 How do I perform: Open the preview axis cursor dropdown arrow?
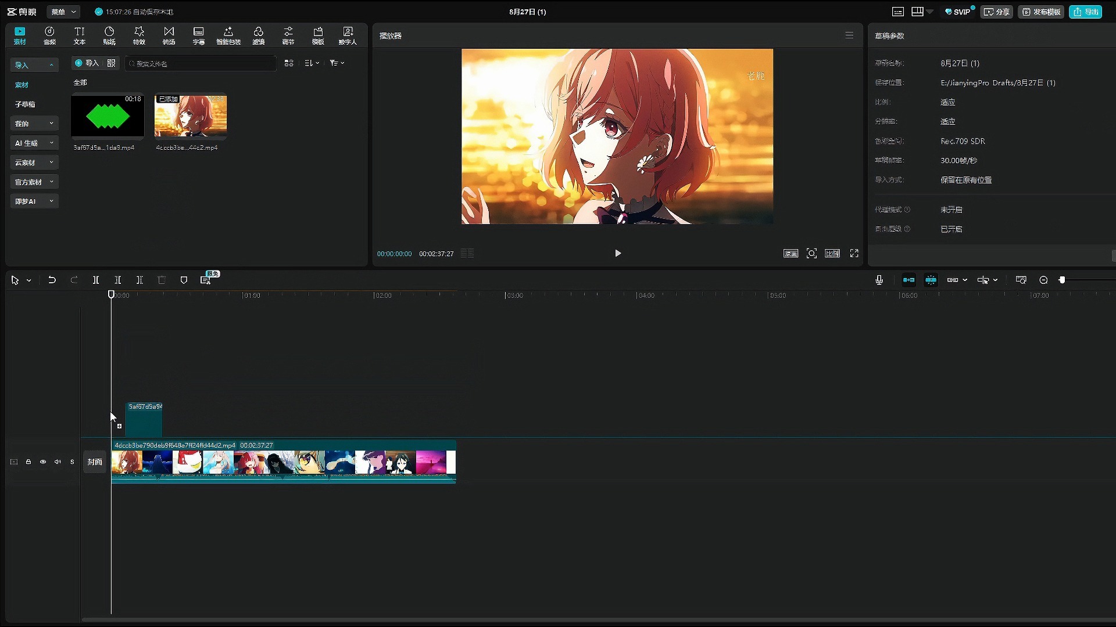pos(996,280)
